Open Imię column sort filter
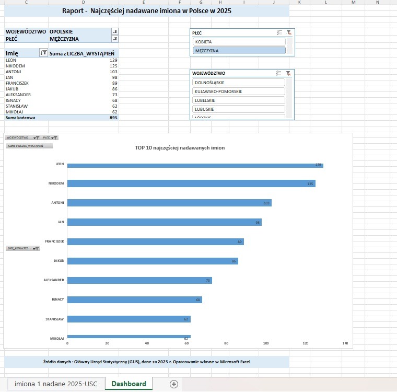This screenshot has height=392, width=397. pyautogui.click(x=43, y=53)
